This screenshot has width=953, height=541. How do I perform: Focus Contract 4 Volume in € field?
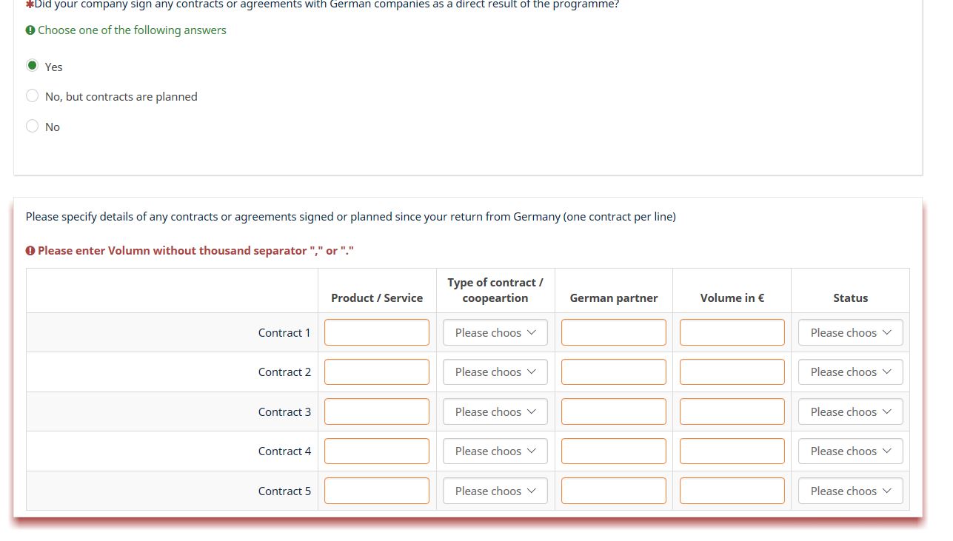coord(732,451)
